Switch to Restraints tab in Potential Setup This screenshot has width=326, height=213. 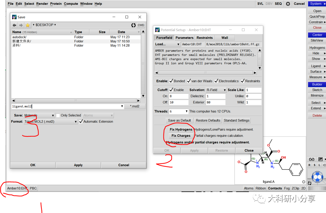click(205, 38)
